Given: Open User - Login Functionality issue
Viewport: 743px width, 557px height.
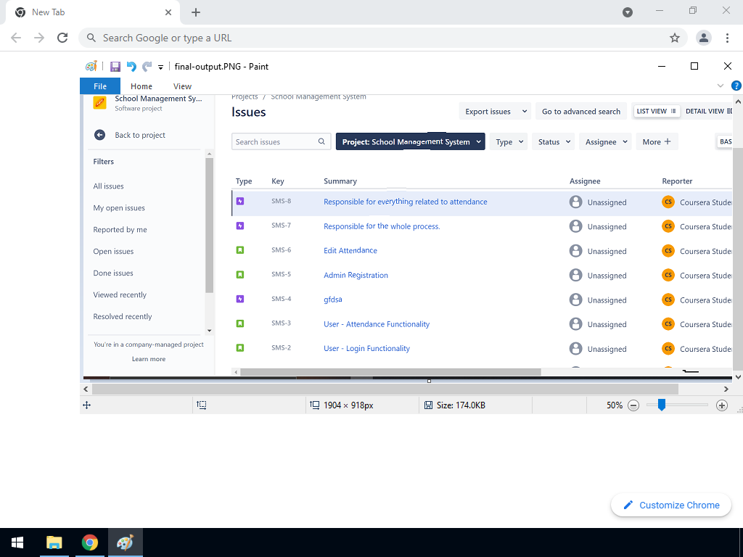Looking at the screenshot, I should (x=366, y=349).
